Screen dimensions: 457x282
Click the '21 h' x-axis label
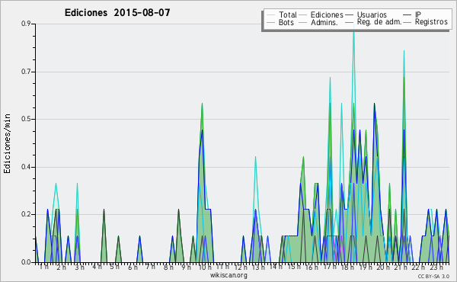(x=401, y=267)
